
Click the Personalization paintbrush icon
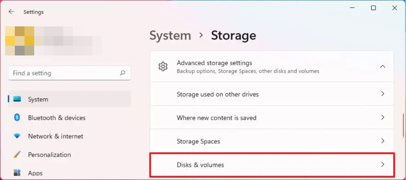point(17,155)
